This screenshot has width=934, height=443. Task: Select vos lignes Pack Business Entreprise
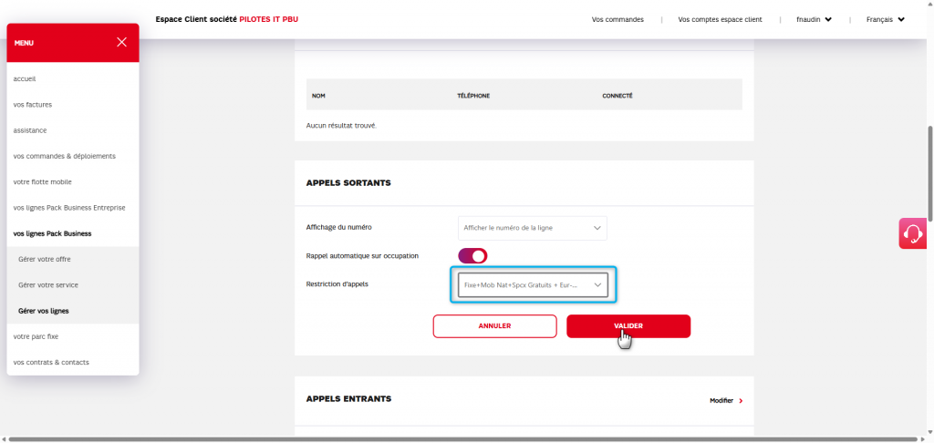pos(69,208)
